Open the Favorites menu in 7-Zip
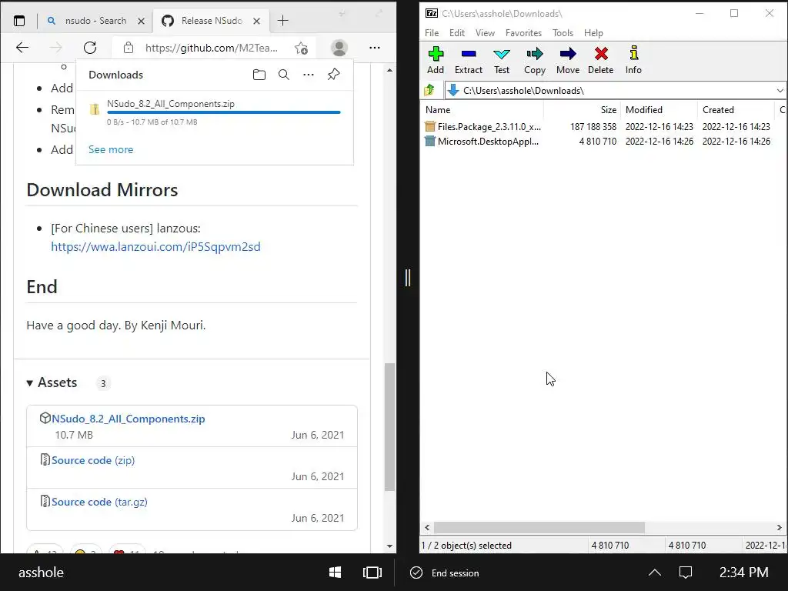This screenshot has height=591, width=788. [x=523, y=32]
